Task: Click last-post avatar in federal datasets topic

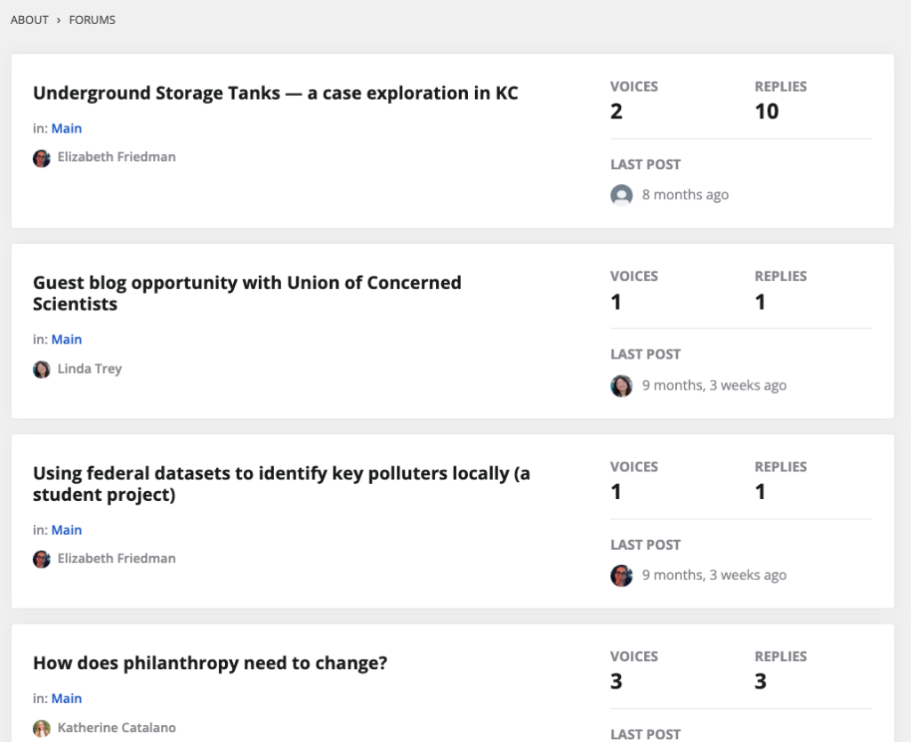Action: [x=621, y=576]
